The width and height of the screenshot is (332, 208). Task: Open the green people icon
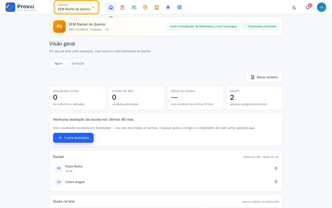tap(134, 7)
